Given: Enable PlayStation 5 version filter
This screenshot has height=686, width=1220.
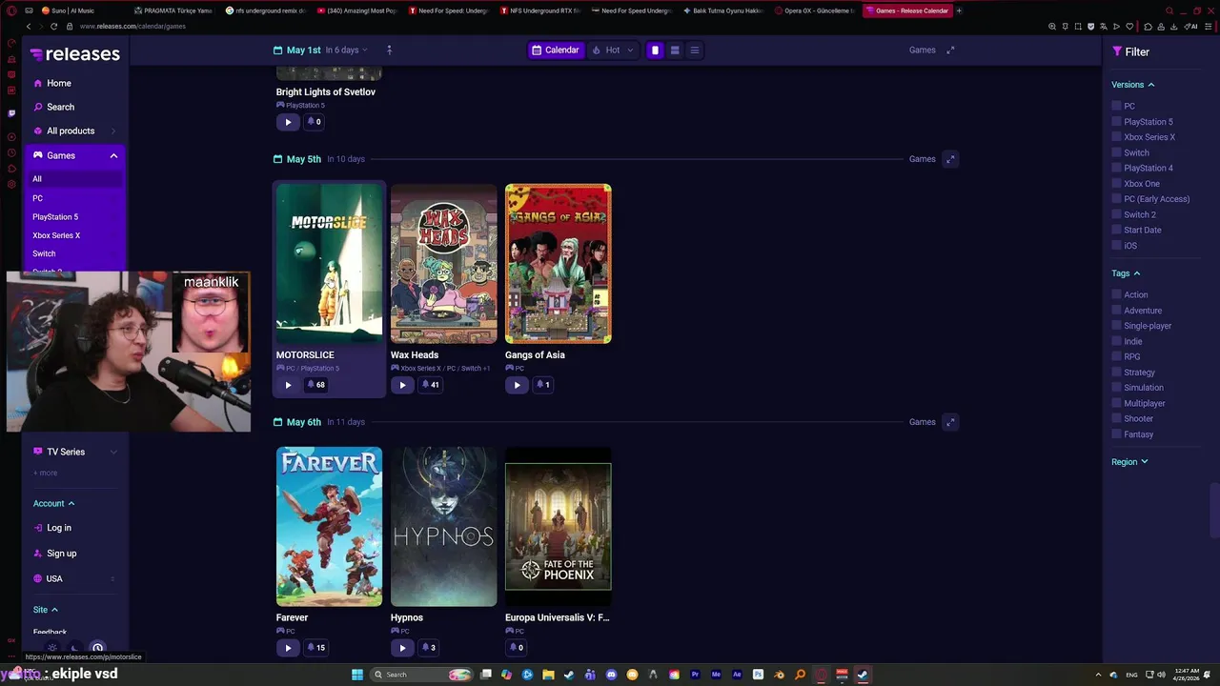Looking at the screenshot, I should point(1116,122).
